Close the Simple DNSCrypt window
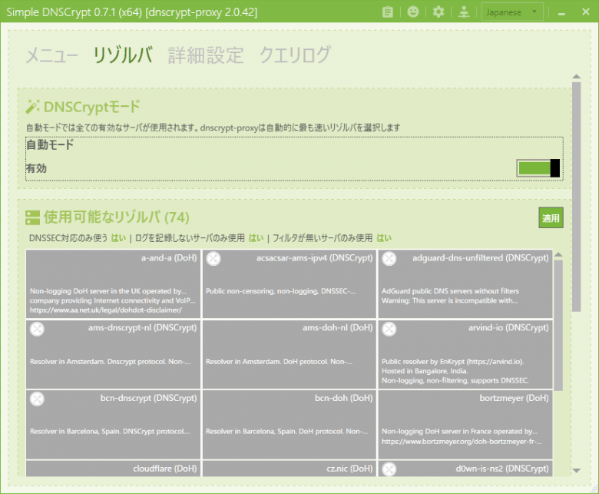Screen dimensions: 599x494 586,12
